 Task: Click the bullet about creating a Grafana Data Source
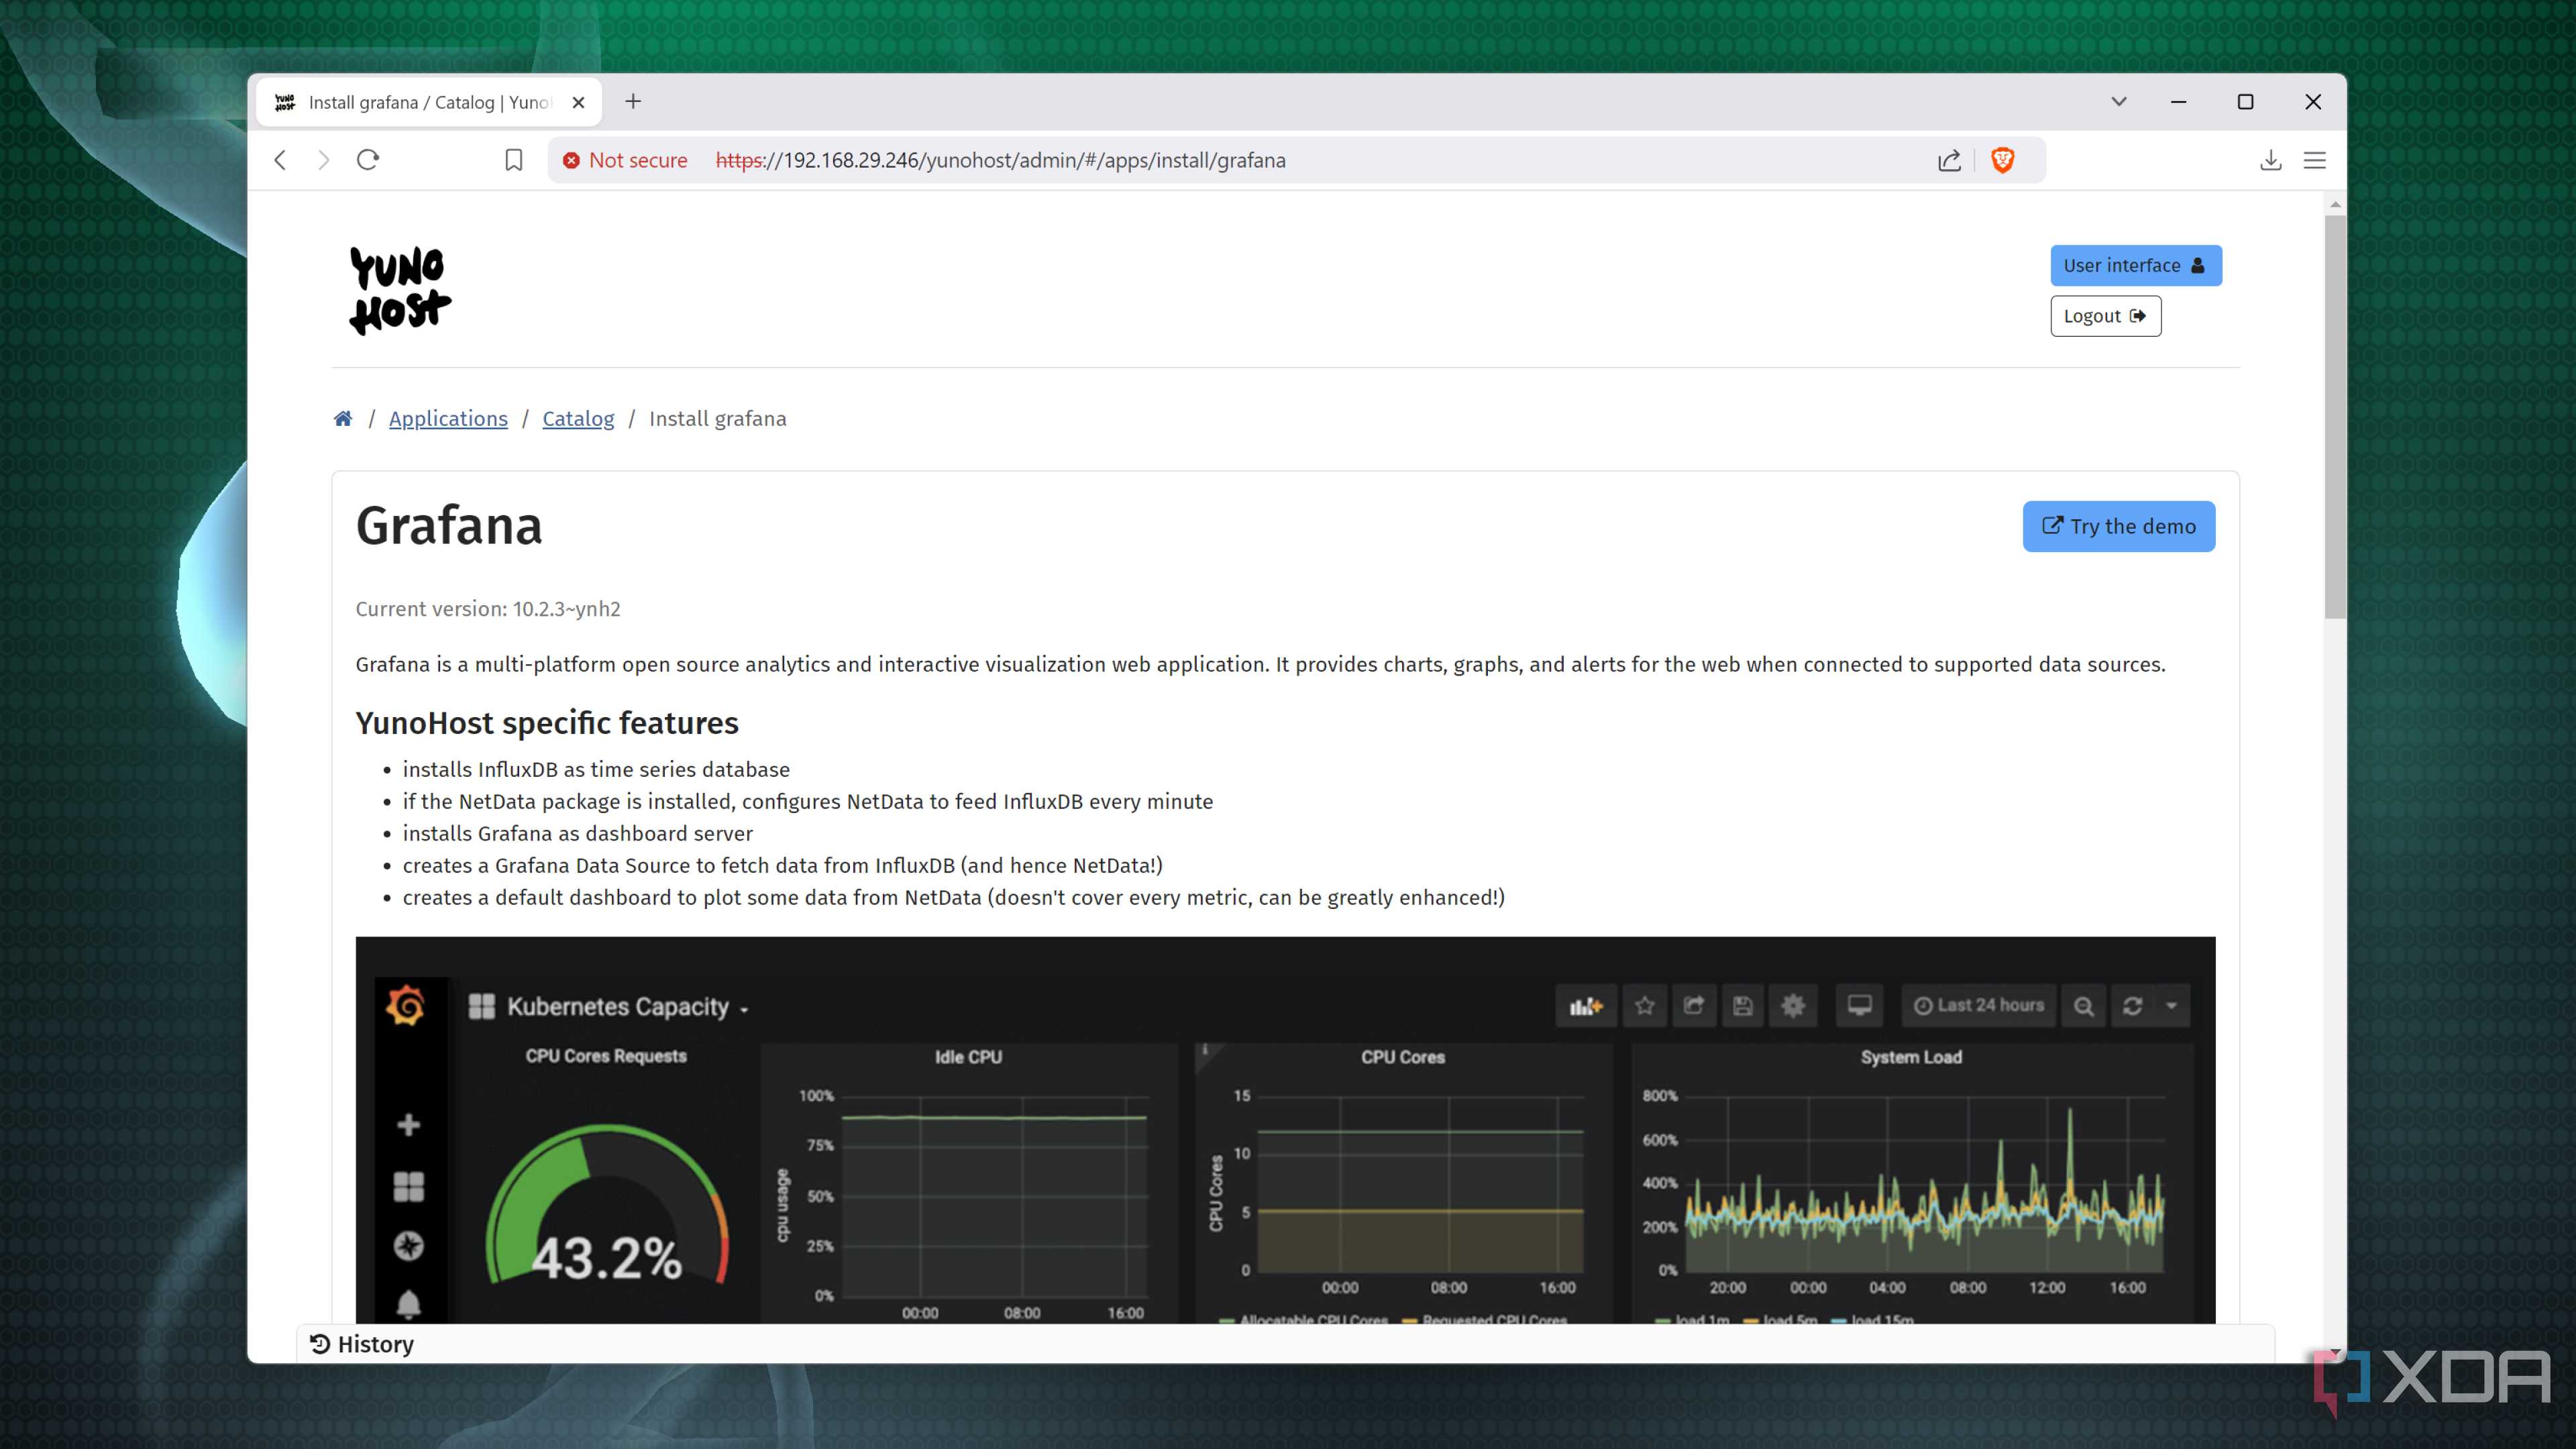coord(782,865)
